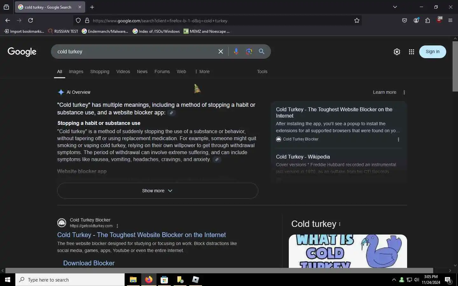Open Cold Turkey - The Toughest Website Blocker result link

click(x=142, y=235)
